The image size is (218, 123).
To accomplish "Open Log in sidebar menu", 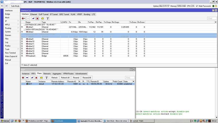I will click(x=7, y=42).
